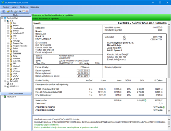Screen dimensions: 171x131
Task: Click the (C:) drive icon
Action: point(8,21)
